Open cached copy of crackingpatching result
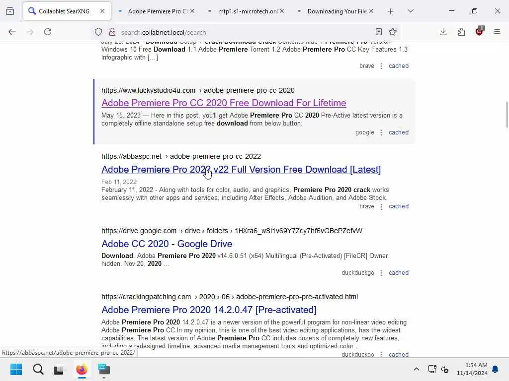The image size is (509, 381). pyautogui.click(x=399, y=354)
